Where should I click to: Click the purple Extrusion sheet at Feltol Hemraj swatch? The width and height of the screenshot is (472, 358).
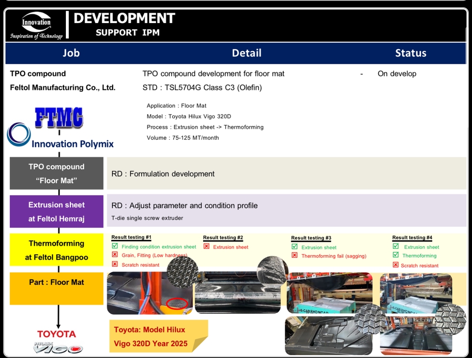(57, 211)
